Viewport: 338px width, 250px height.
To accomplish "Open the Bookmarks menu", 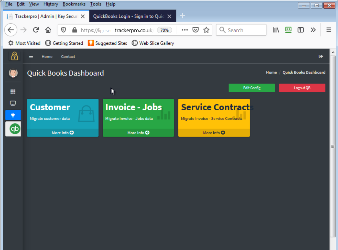I will coord(74,4).
